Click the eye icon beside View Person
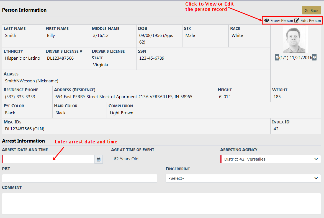The image size is (324, 218). point(267,20)
